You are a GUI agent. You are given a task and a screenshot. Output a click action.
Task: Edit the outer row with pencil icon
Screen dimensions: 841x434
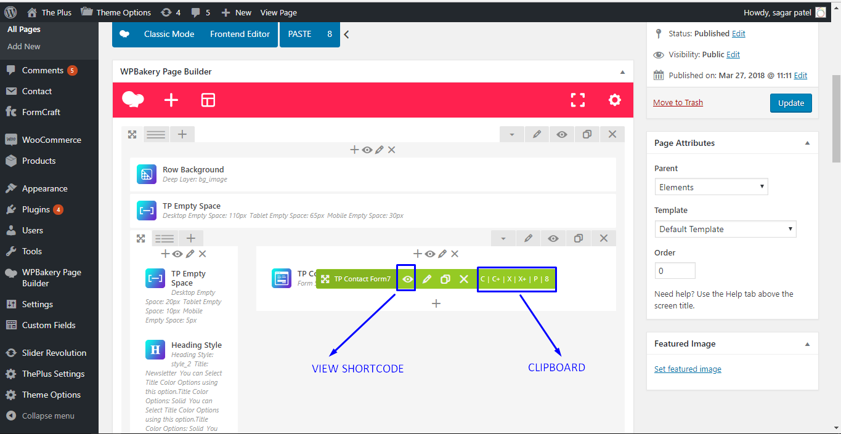point(537,134)
